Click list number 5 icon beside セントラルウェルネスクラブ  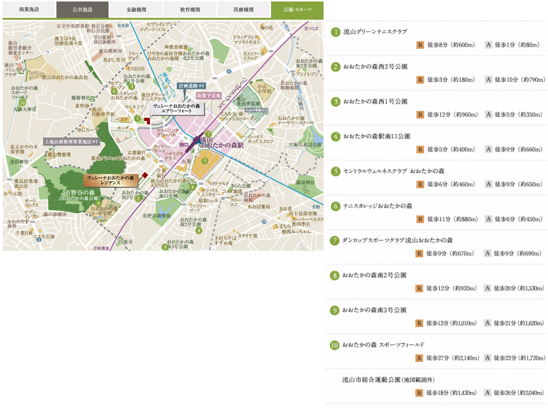click(x=335, y=171)
